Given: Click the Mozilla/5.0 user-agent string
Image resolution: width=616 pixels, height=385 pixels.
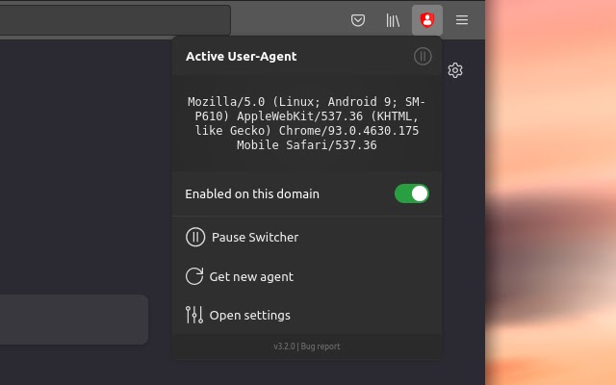Looking at the screenshot, I should coord(307,123).
